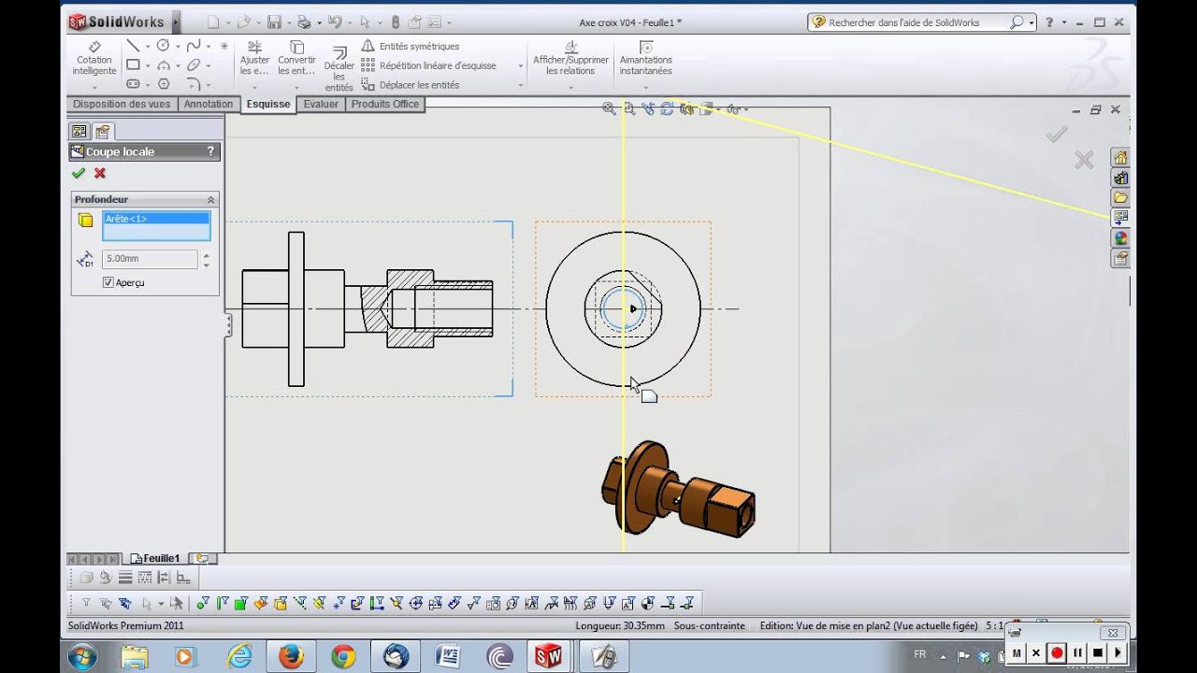The image size is (1197, 673).
Task: Expand the SolidWorks menu flyout arrow
Action: click(x=176, y=21)
